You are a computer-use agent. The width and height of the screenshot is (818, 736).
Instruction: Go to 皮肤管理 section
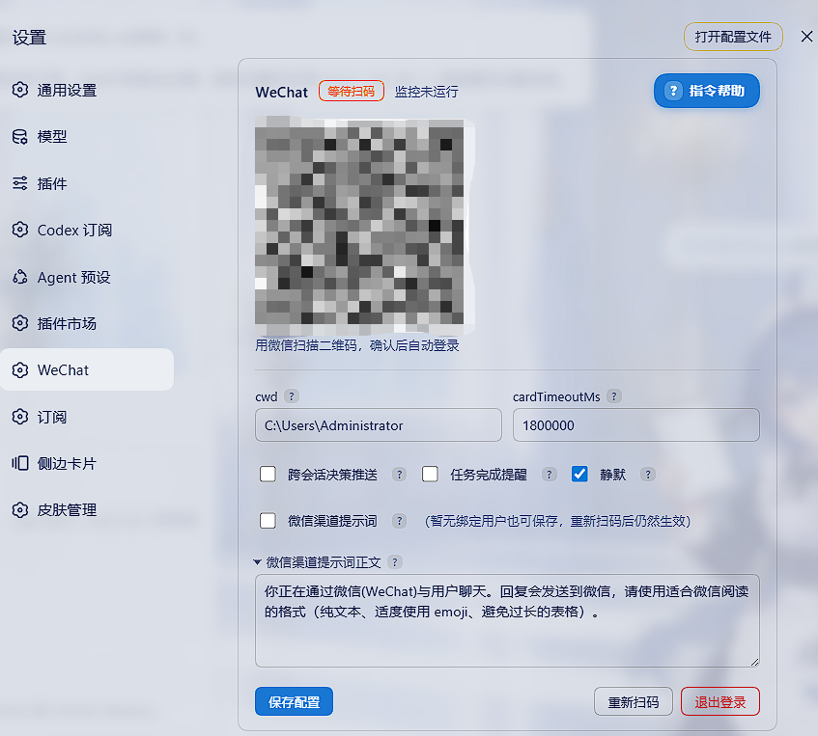87,509
